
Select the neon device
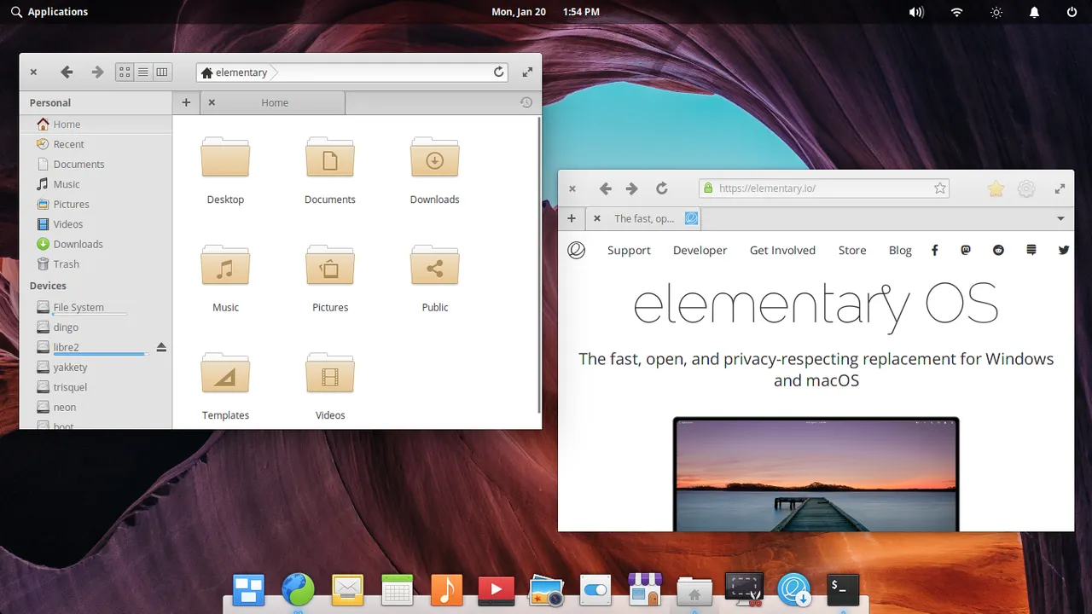tap(96, 407)
